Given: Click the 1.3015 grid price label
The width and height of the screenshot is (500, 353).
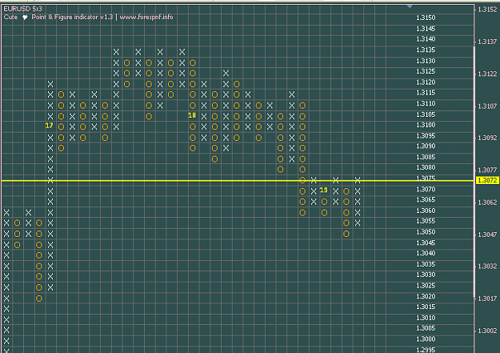Looking at the screenshot, I should (426, 307).
